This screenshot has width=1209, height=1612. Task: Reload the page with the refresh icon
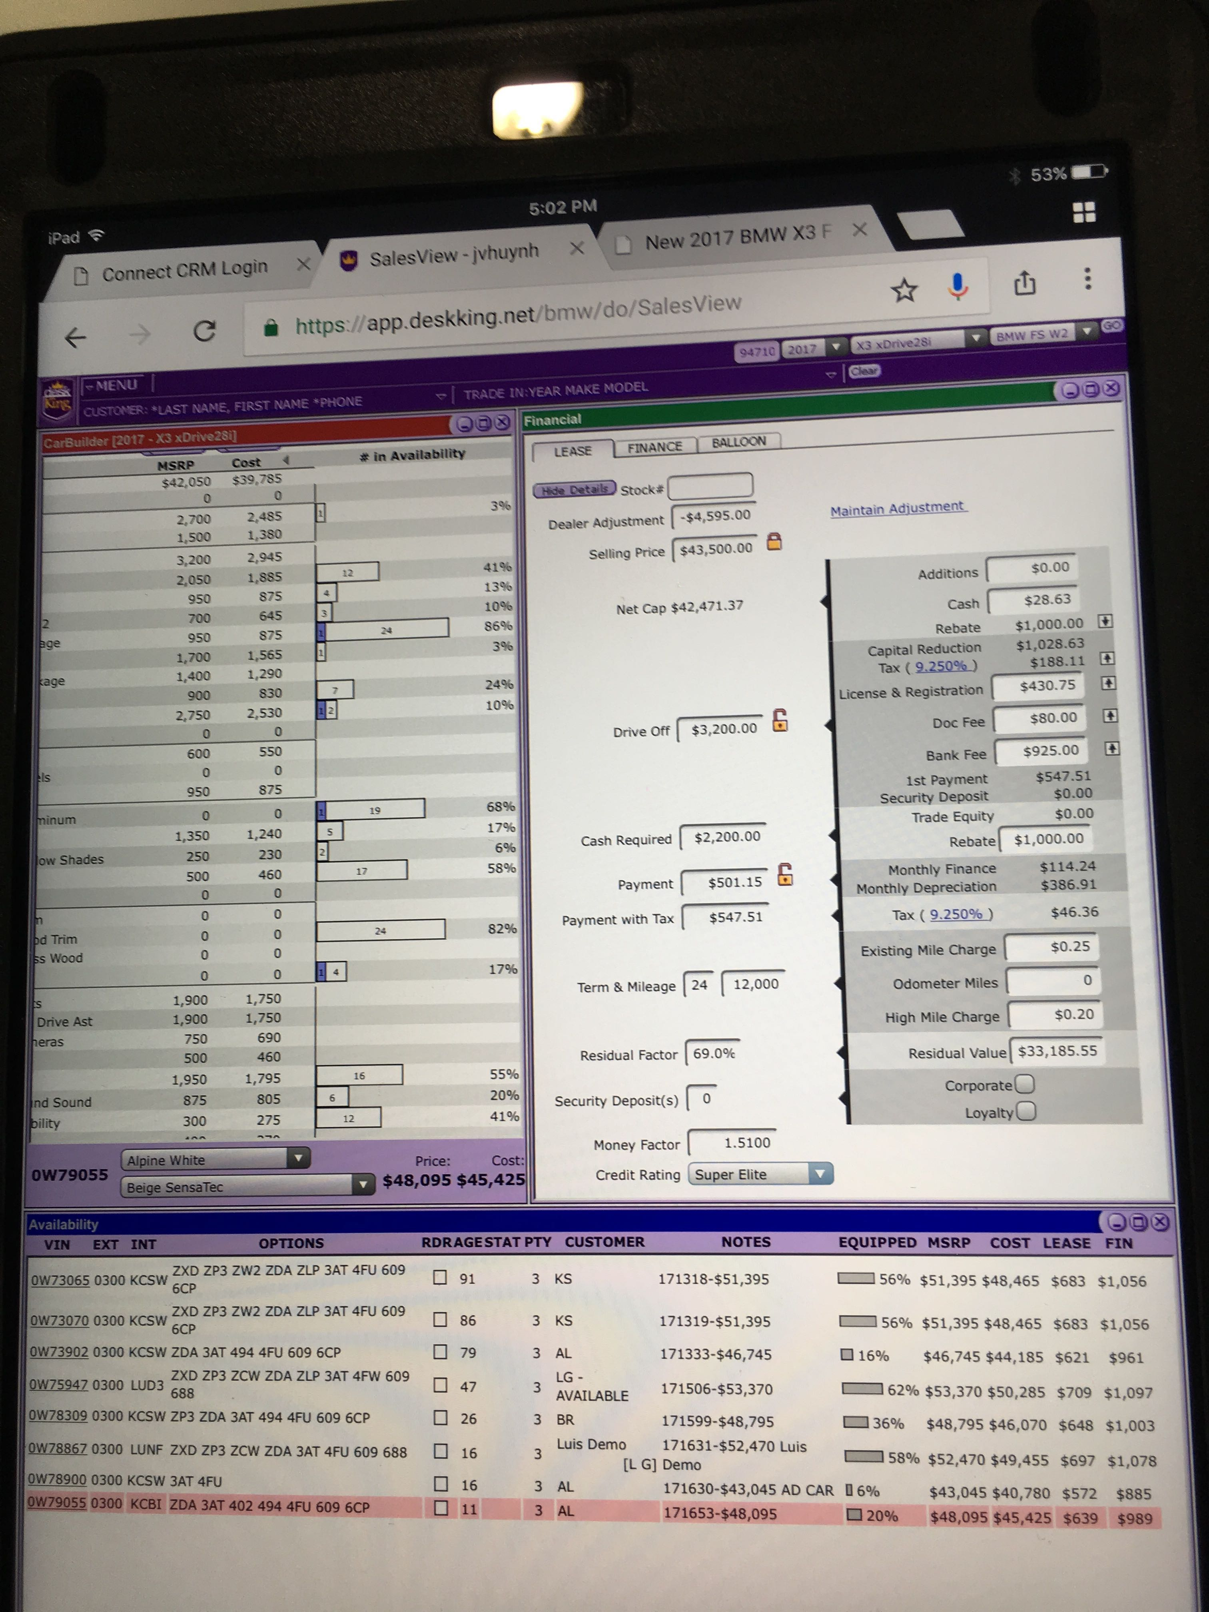tap(205, 331)
